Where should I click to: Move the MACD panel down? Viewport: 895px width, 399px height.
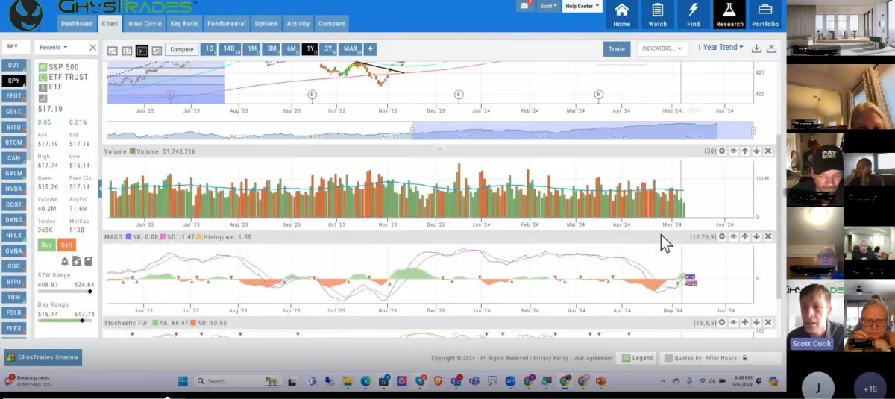coord(756,236)
